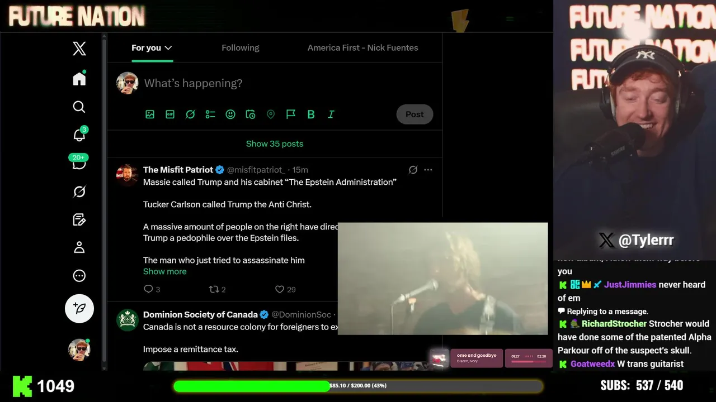Click the green donation goal progress bar
This screenshot has height=402, width=716.
click(358, 386)
